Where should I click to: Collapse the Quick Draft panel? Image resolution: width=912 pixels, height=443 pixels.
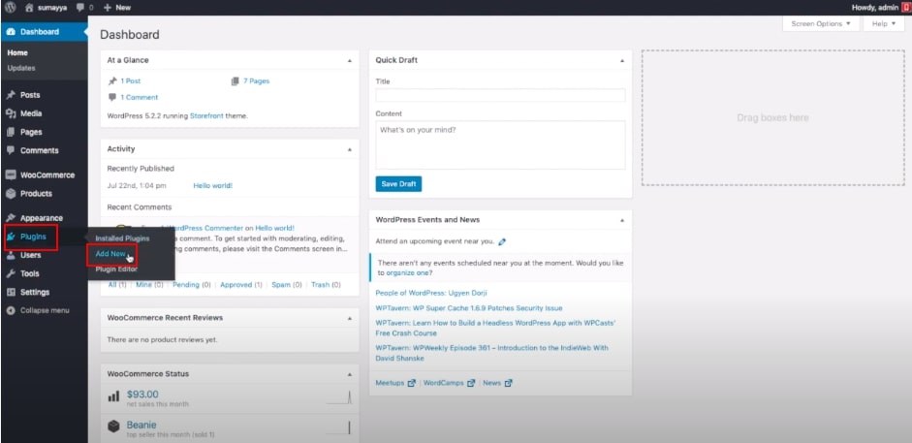(x=622, y=60)
